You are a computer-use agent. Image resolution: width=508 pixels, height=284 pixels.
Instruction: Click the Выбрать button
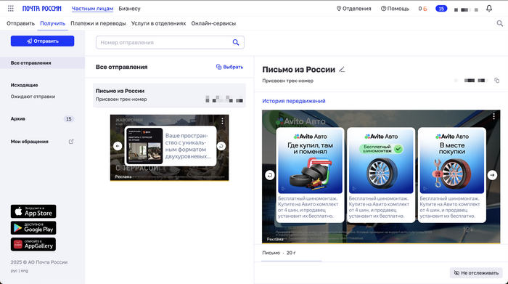click(230, 67)
